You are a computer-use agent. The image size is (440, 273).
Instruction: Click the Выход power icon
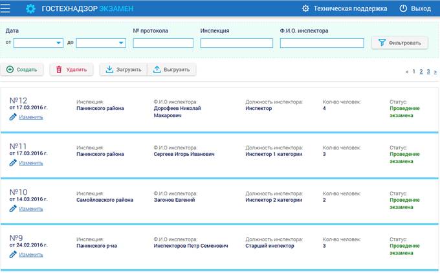tap(403, 8)
